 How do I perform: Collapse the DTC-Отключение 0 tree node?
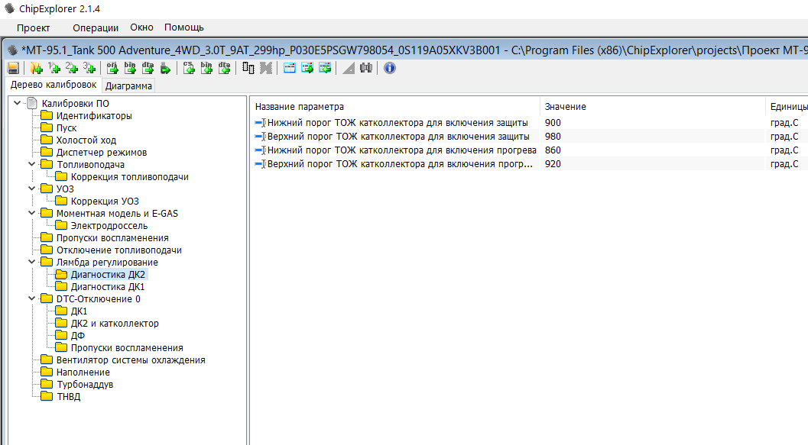31,299
